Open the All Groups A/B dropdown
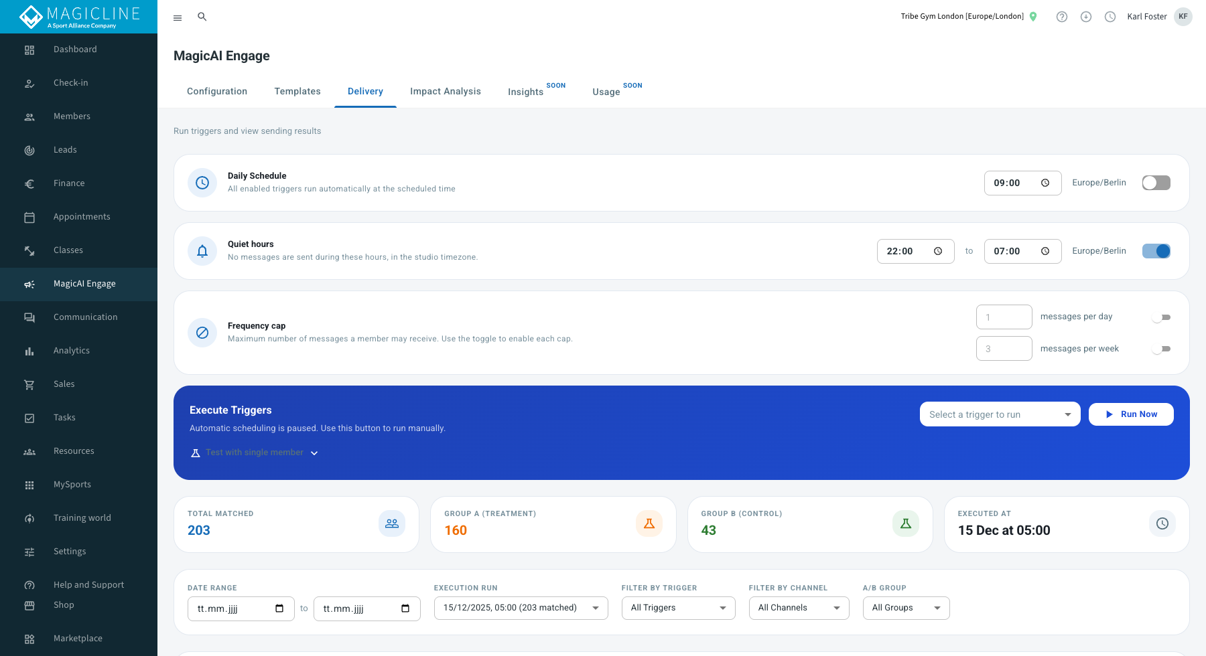The image size is (1206, 656). tap(907, 608)
